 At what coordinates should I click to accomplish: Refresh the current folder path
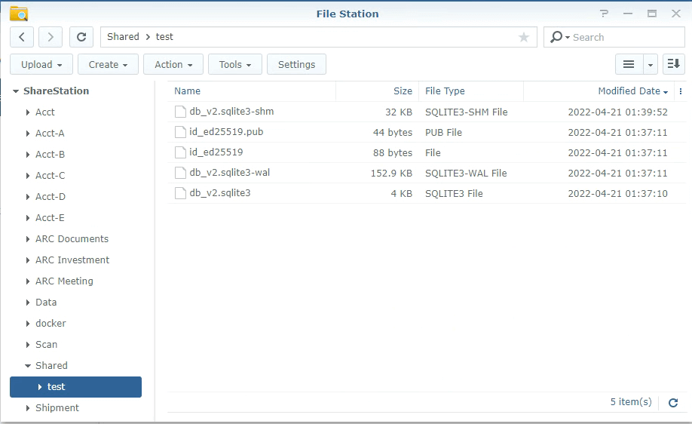click(81, 37)
